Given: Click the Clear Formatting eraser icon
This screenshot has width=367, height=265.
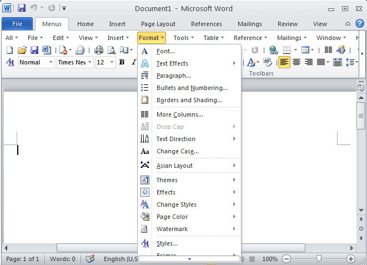Looking at the screenshot, I should tap(267, 62).
